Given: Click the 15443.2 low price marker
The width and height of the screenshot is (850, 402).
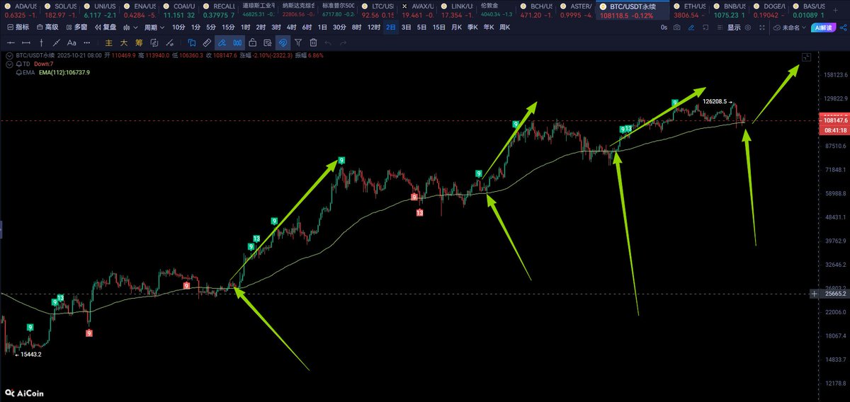Looking at the screenshot, I should pyautogui.click(x=28, y=354).
